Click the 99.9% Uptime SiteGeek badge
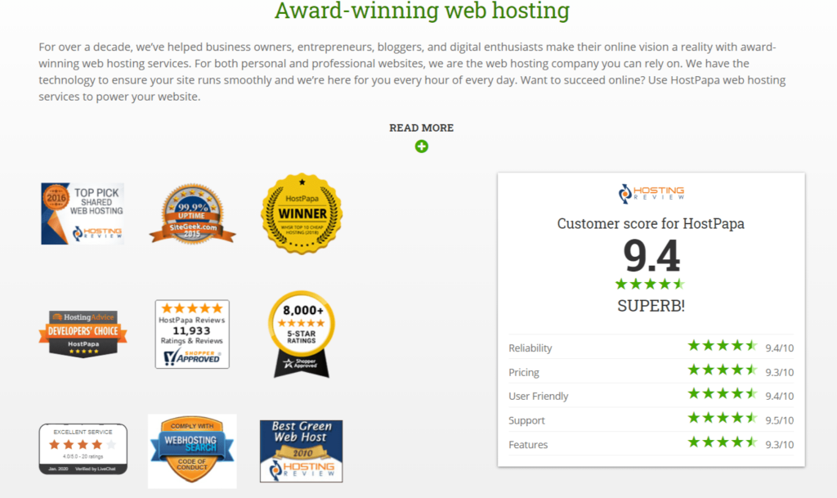The width and height of the screenshot is (837, 498). point(192,214)
